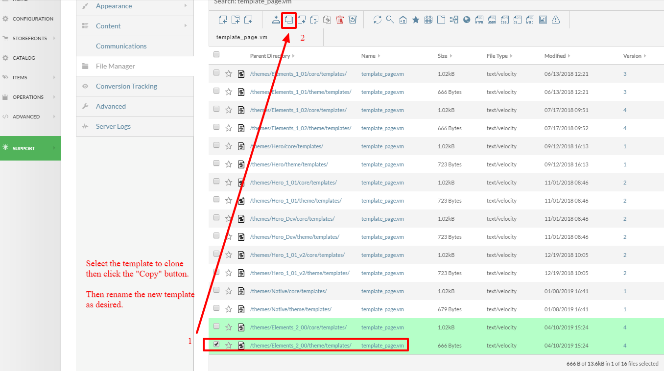Click the Copy file toolbar icon
Image resolution: width=664 pixels, height=371 pixels.
click(289, 20)
